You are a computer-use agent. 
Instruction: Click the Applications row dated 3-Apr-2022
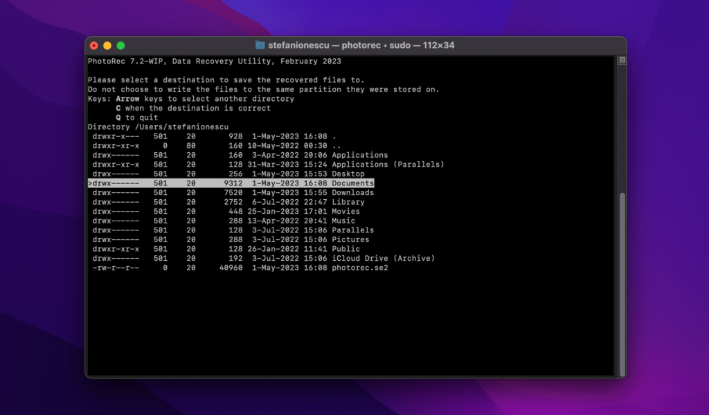[x=240, y=155]
